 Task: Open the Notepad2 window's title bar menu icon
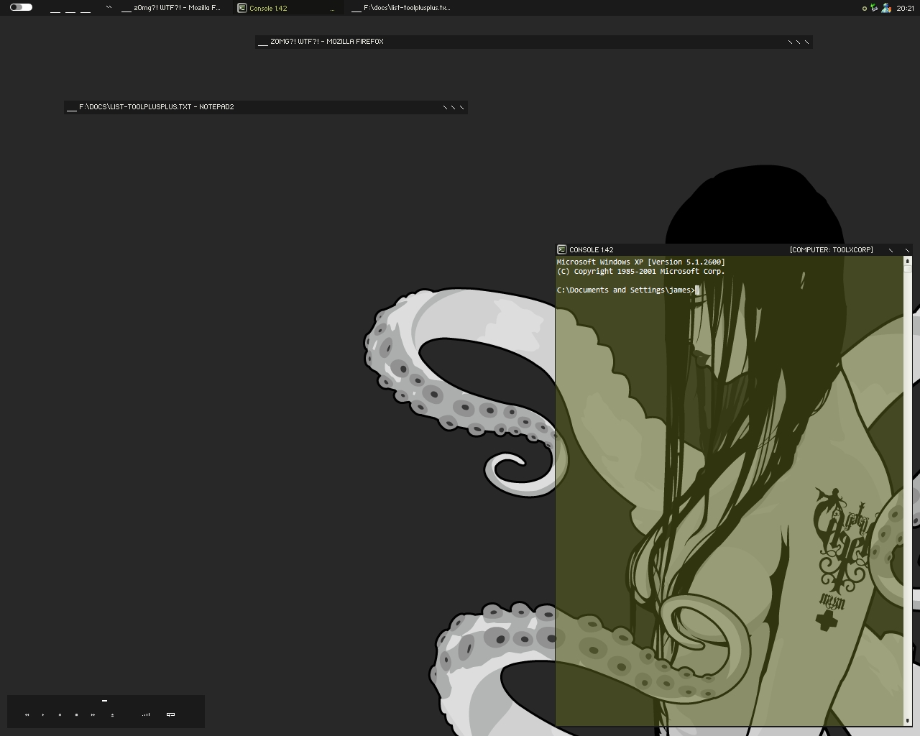72,108
